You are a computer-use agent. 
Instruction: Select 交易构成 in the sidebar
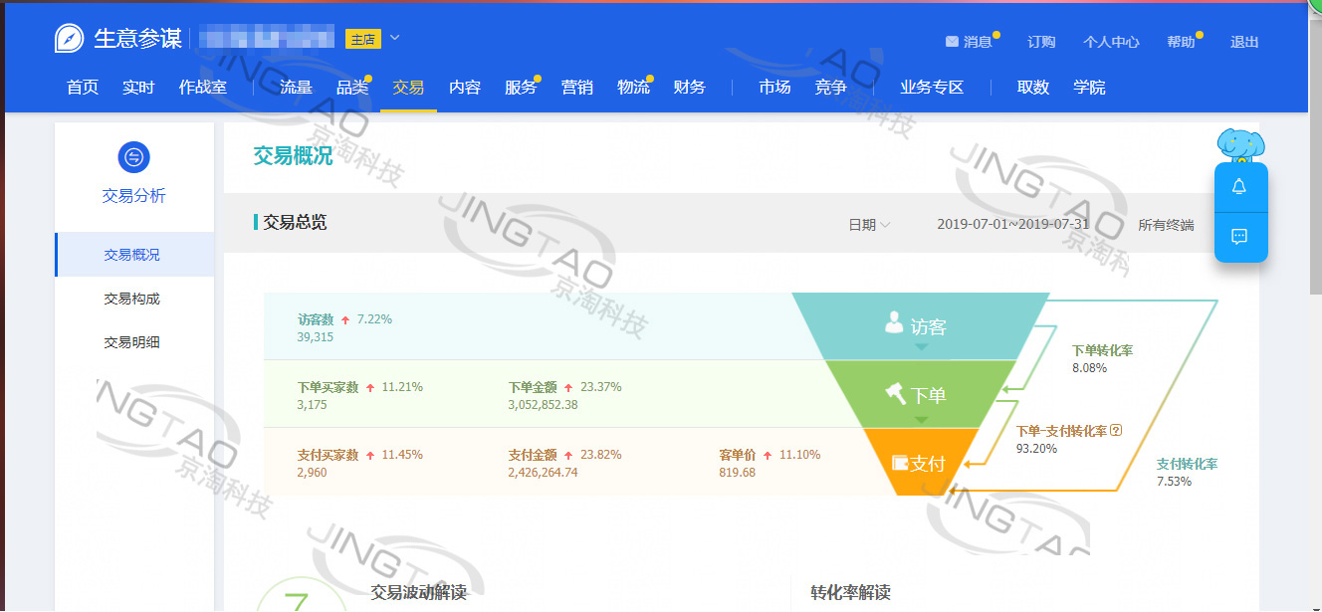tap(131, 299)
